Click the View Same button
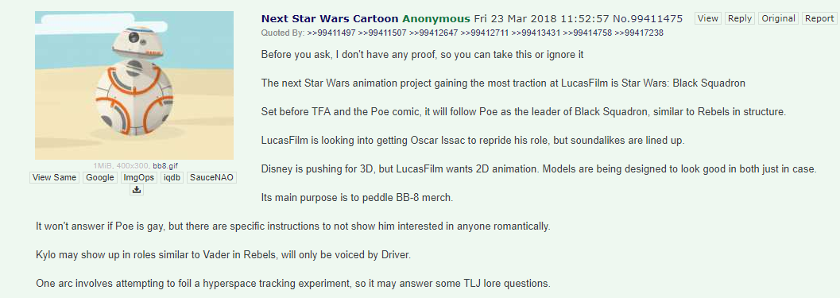840x298 pixels. point(54,177)
